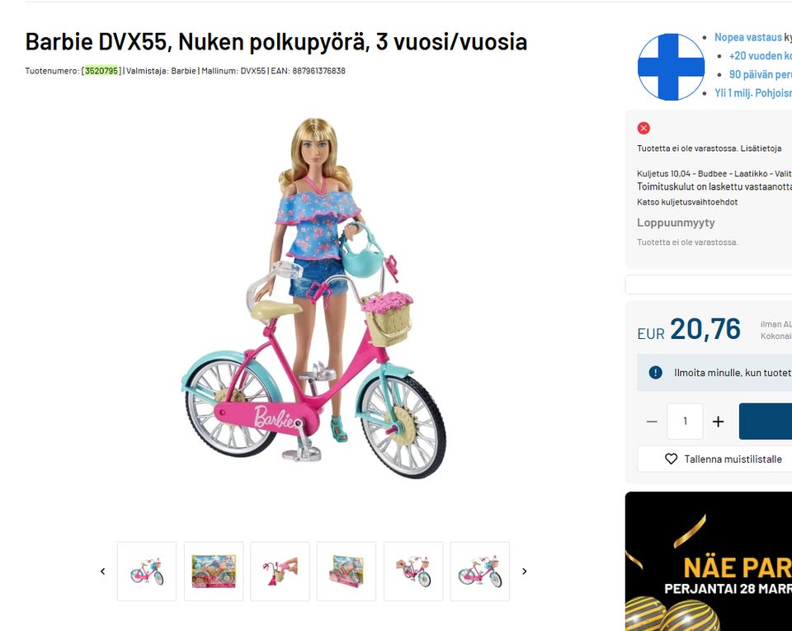Select the boxed packaging thumbnail

pyautogui.click(x=214, y=572)
